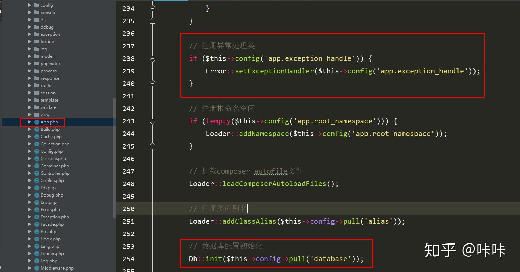Collapse the if block fold at line 243
Viewport: 520px width, 272px height.
coord(152,121)
